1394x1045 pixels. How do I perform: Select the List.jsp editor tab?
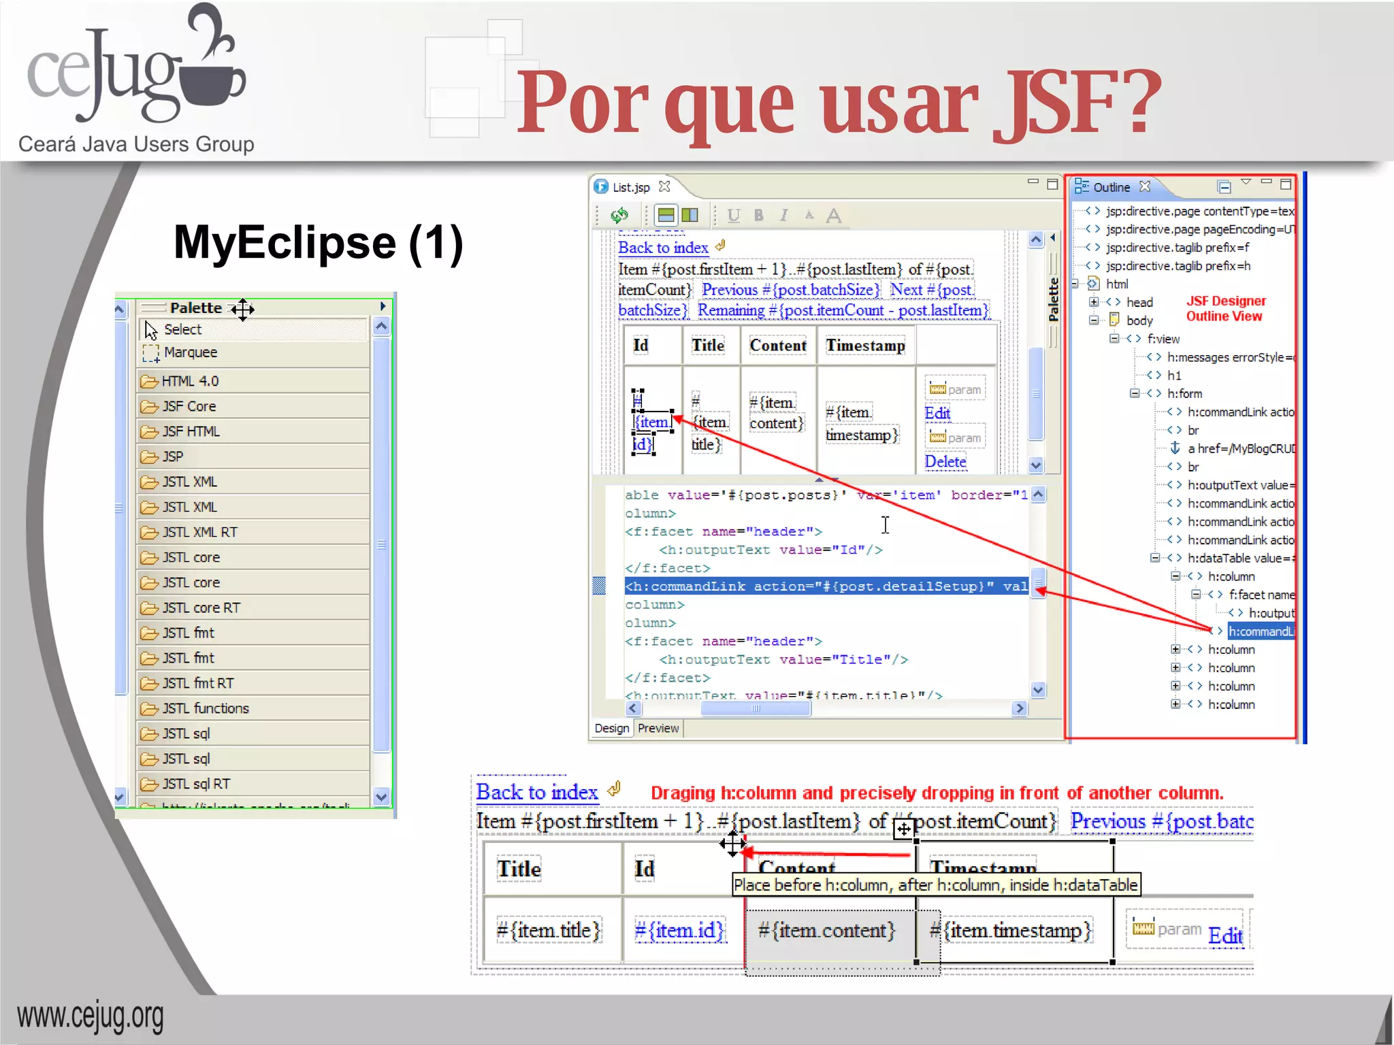[631, 187]
